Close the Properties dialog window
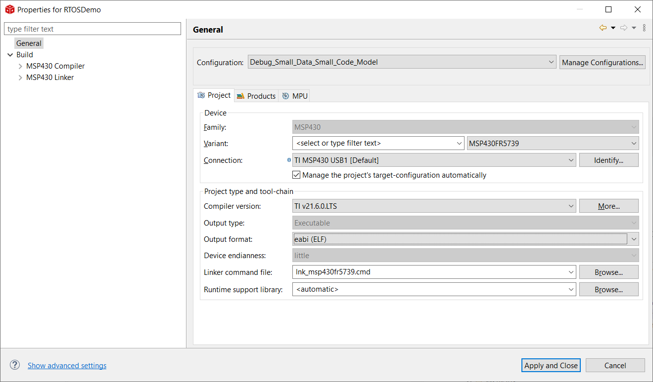The image size is (653, 382). click(638, 9)
